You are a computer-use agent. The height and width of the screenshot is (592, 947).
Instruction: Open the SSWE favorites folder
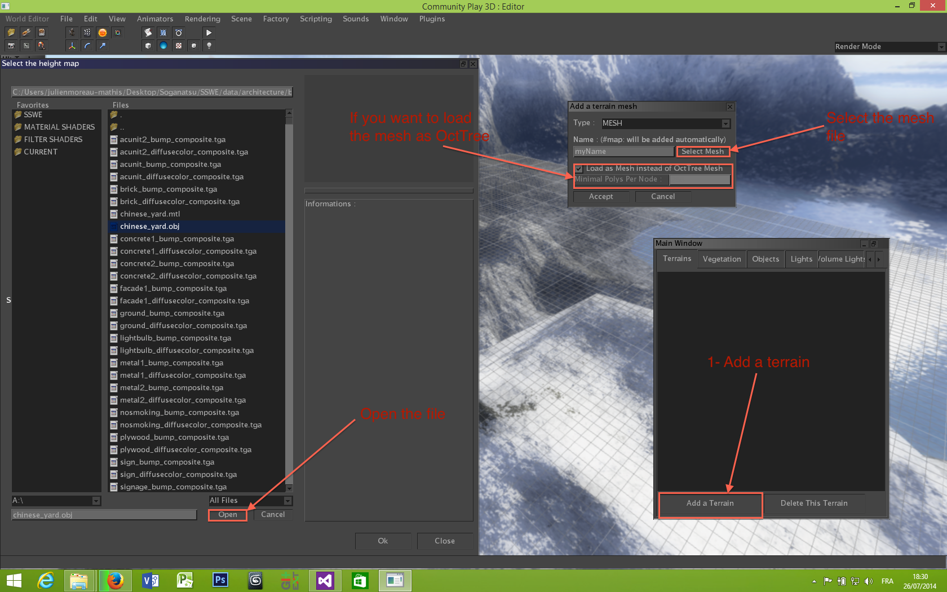click(x=32, y=114)
